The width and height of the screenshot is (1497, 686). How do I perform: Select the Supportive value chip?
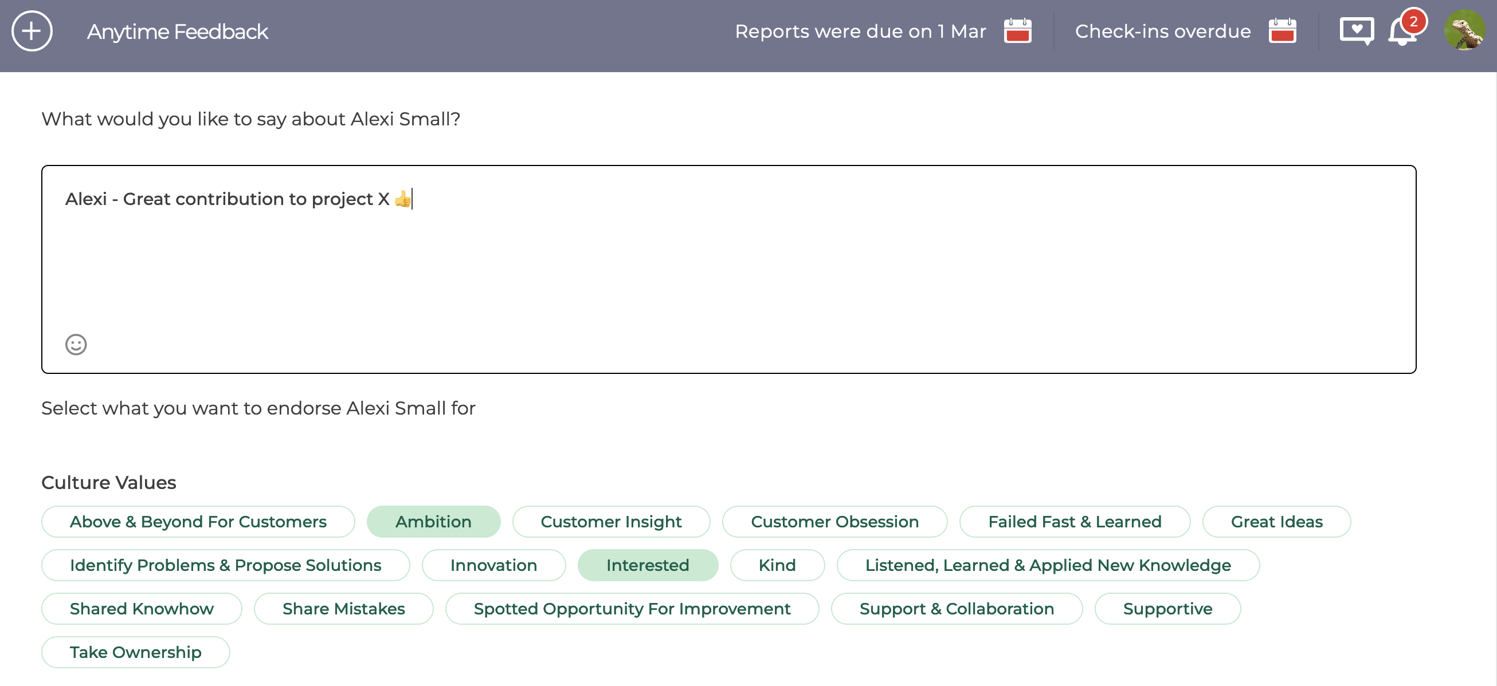pyautogui.click(x=1167, y=609)
